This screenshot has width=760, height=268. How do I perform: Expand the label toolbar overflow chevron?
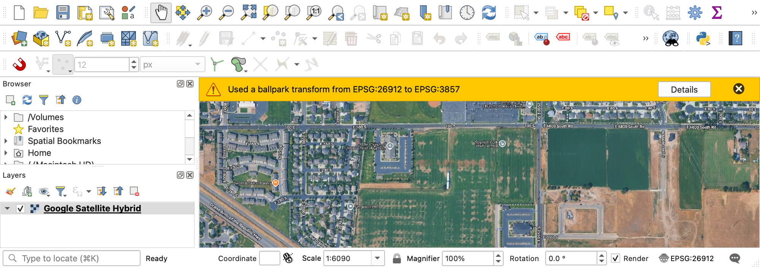click(x=645, y=38)
